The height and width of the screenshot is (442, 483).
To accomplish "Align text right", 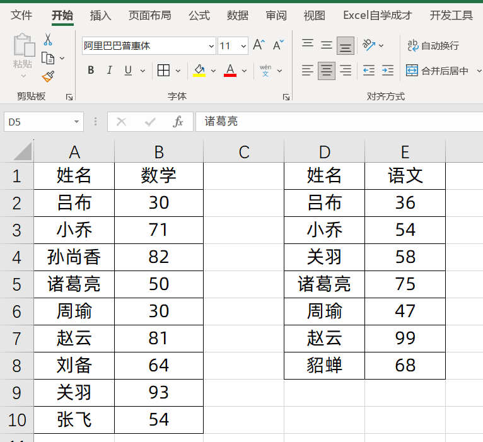I will coord(346,71).
